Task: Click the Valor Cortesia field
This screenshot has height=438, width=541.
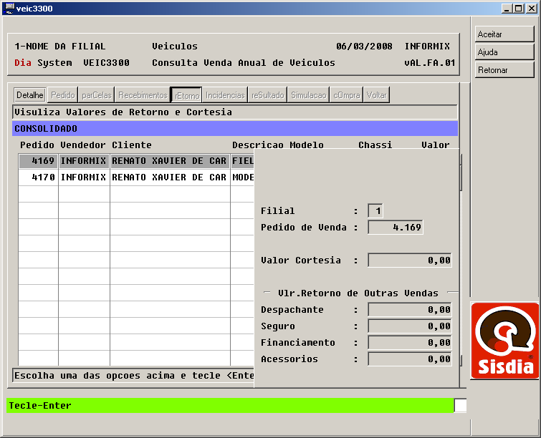Action: (x=410, y=261)
